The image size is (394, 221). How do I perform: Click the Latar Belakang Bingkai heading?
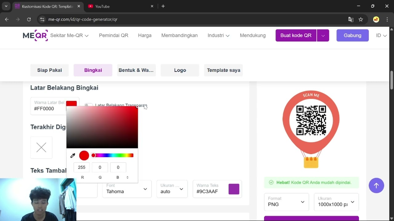(64, 88)
